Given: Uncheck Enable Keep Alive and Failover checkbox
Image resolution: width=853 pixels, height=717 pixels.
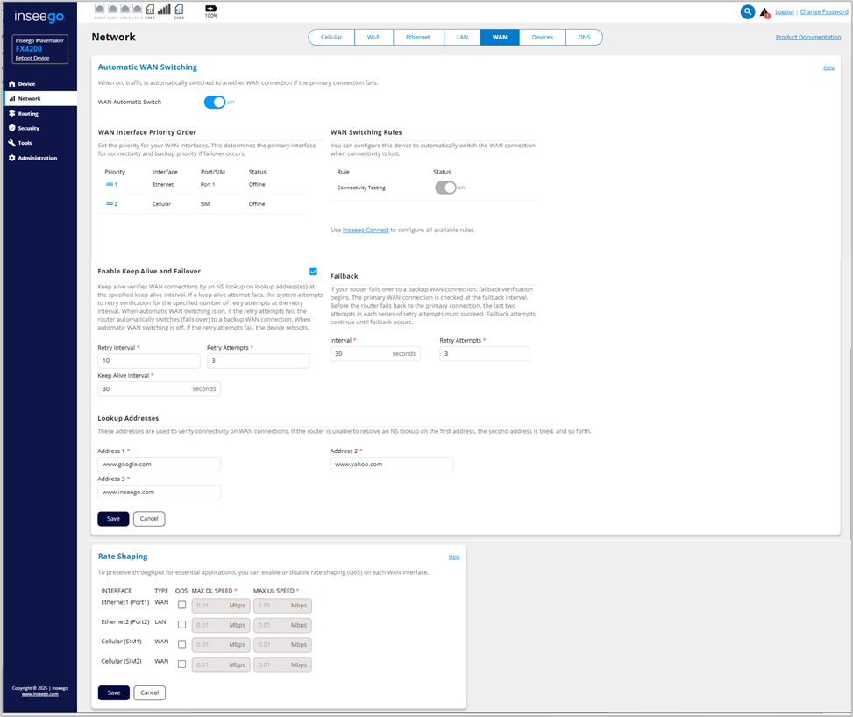Looking at the screenshot, I should (313, 272).
